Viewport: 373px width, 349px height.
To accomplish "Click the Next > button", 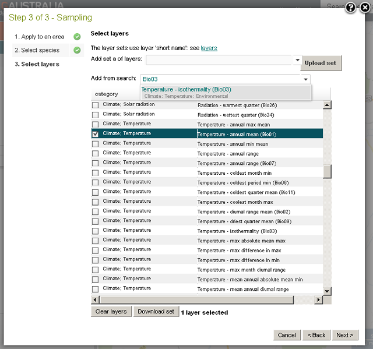I will tap(344, 335).
